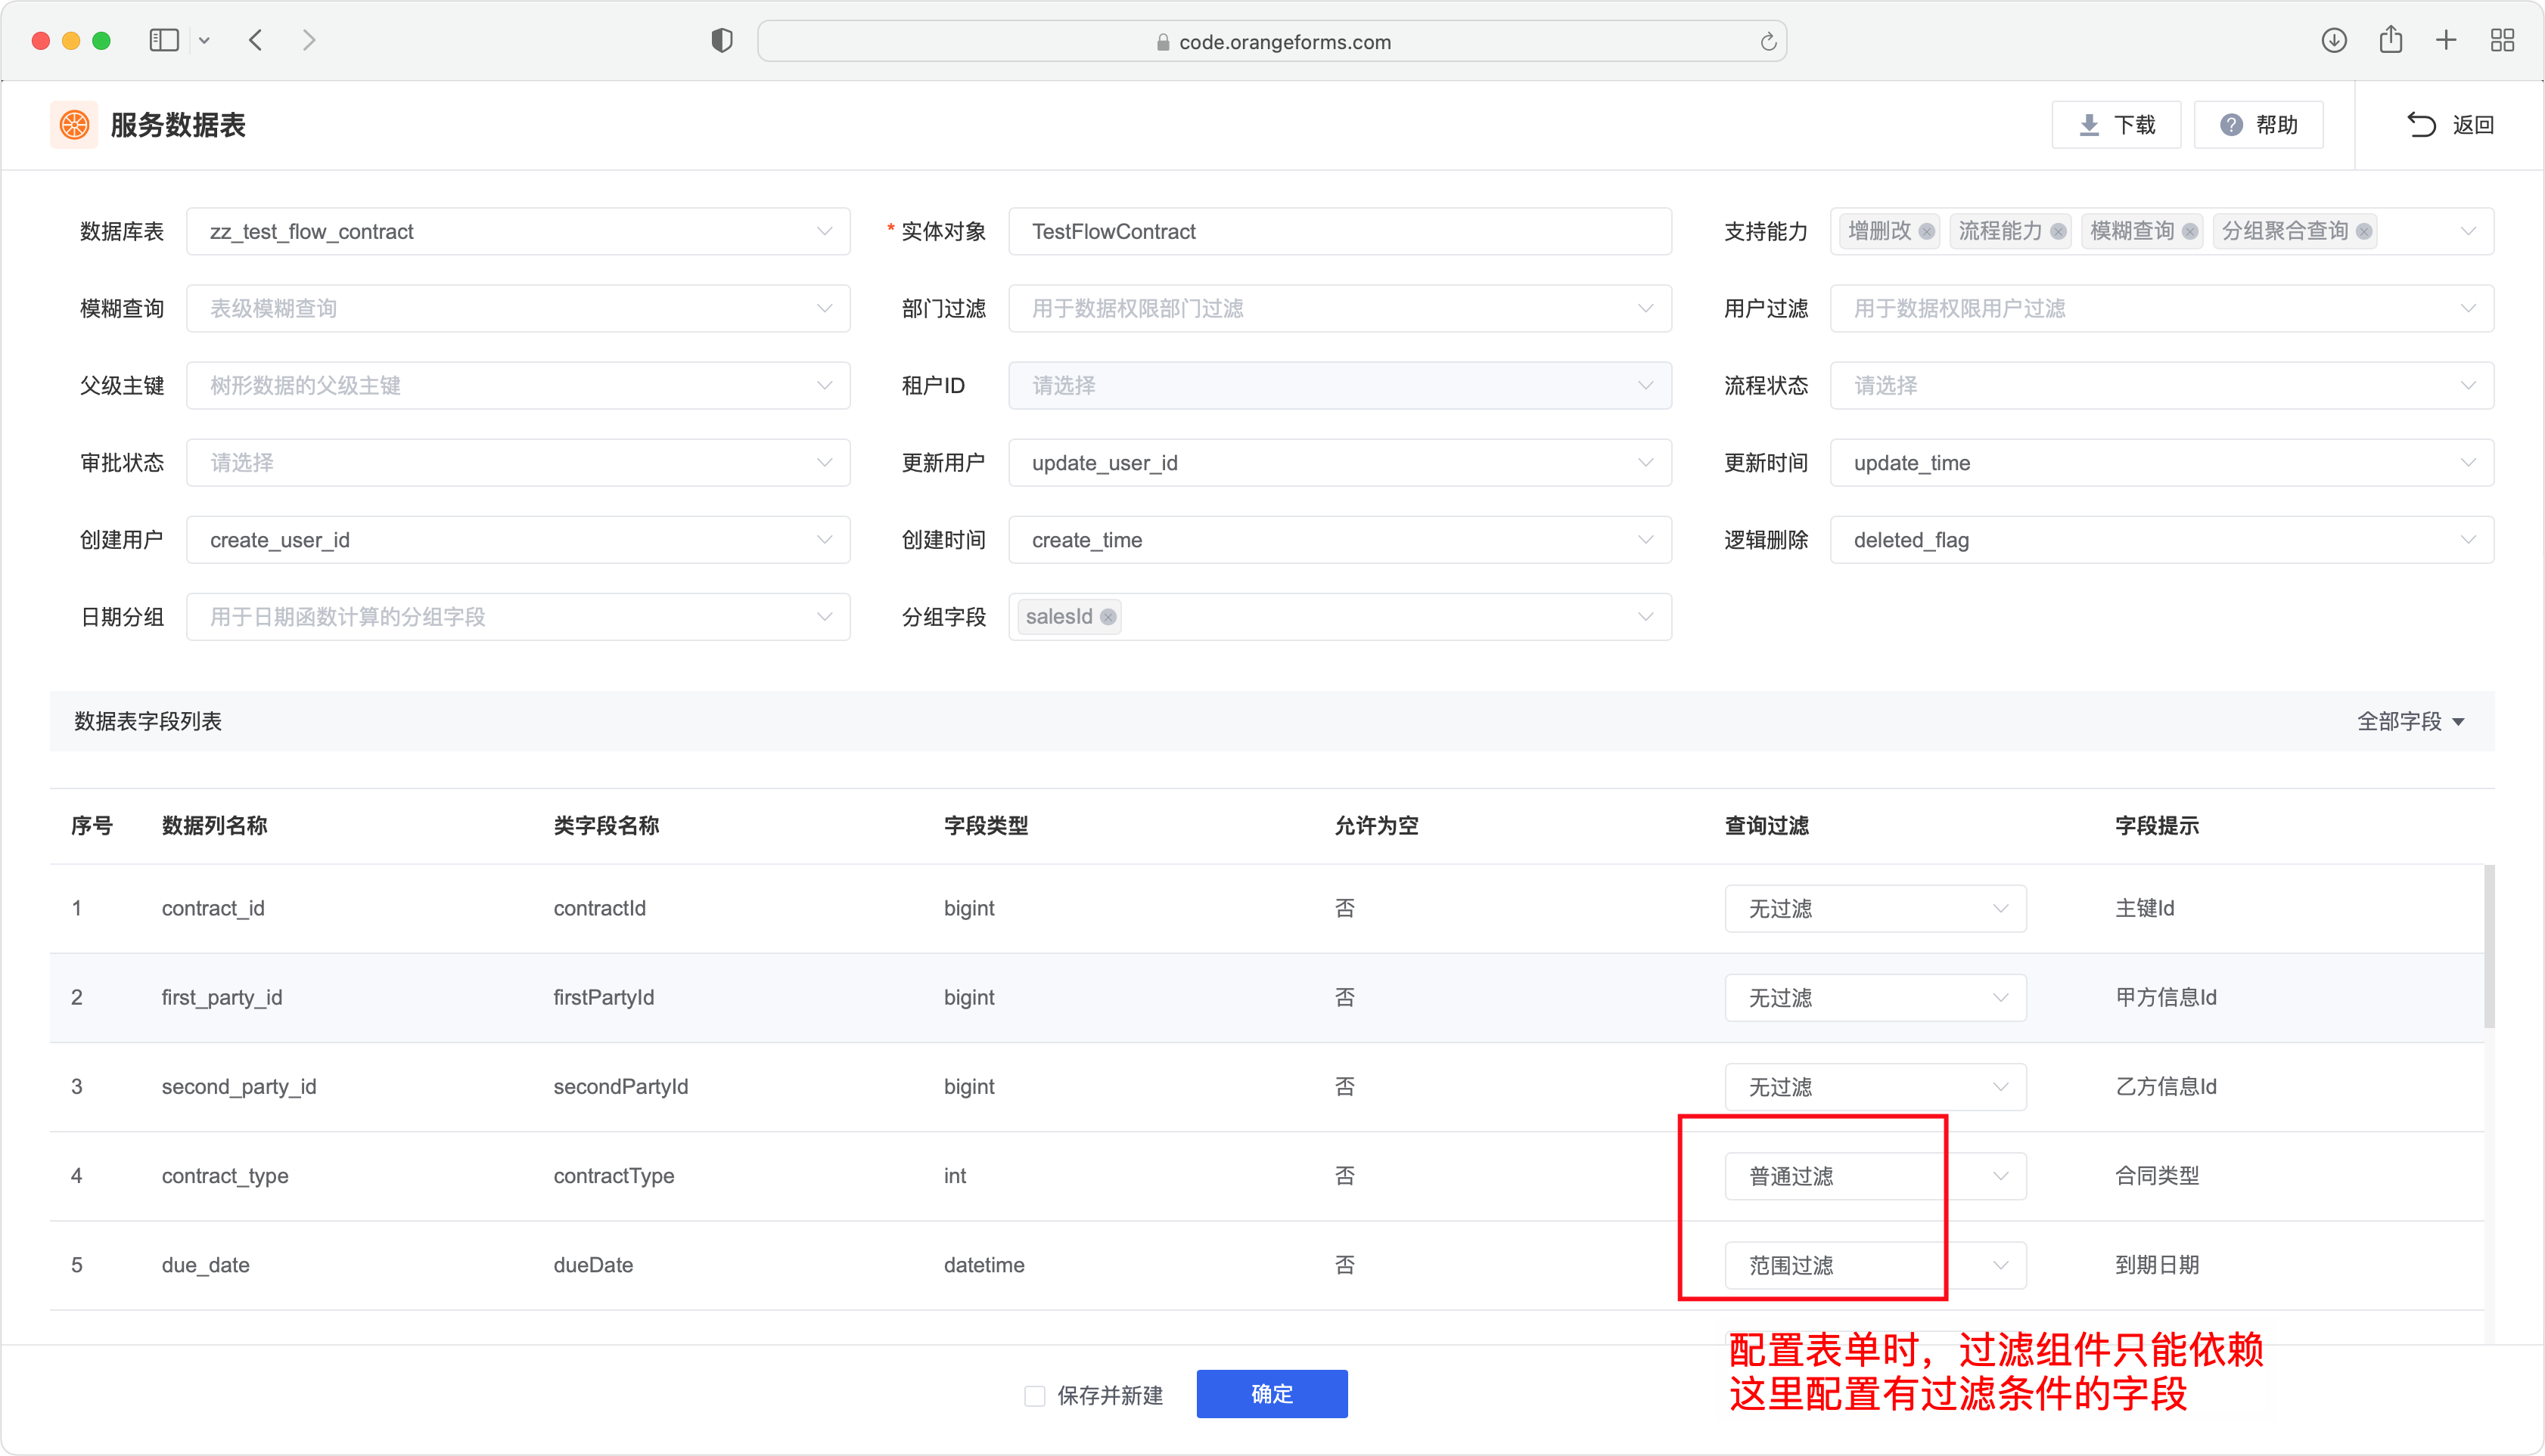
Task: Open the 父级主键 dropdown
Action: click(517, 385)
